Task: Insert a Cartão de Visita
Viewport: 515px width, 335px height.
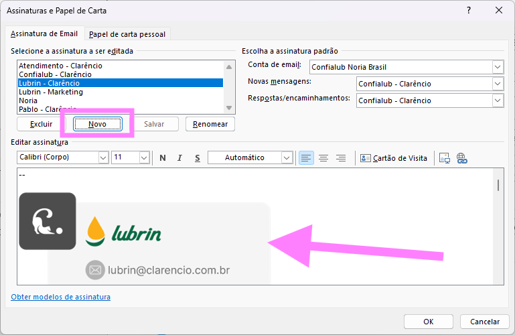Action: point(394,158)
